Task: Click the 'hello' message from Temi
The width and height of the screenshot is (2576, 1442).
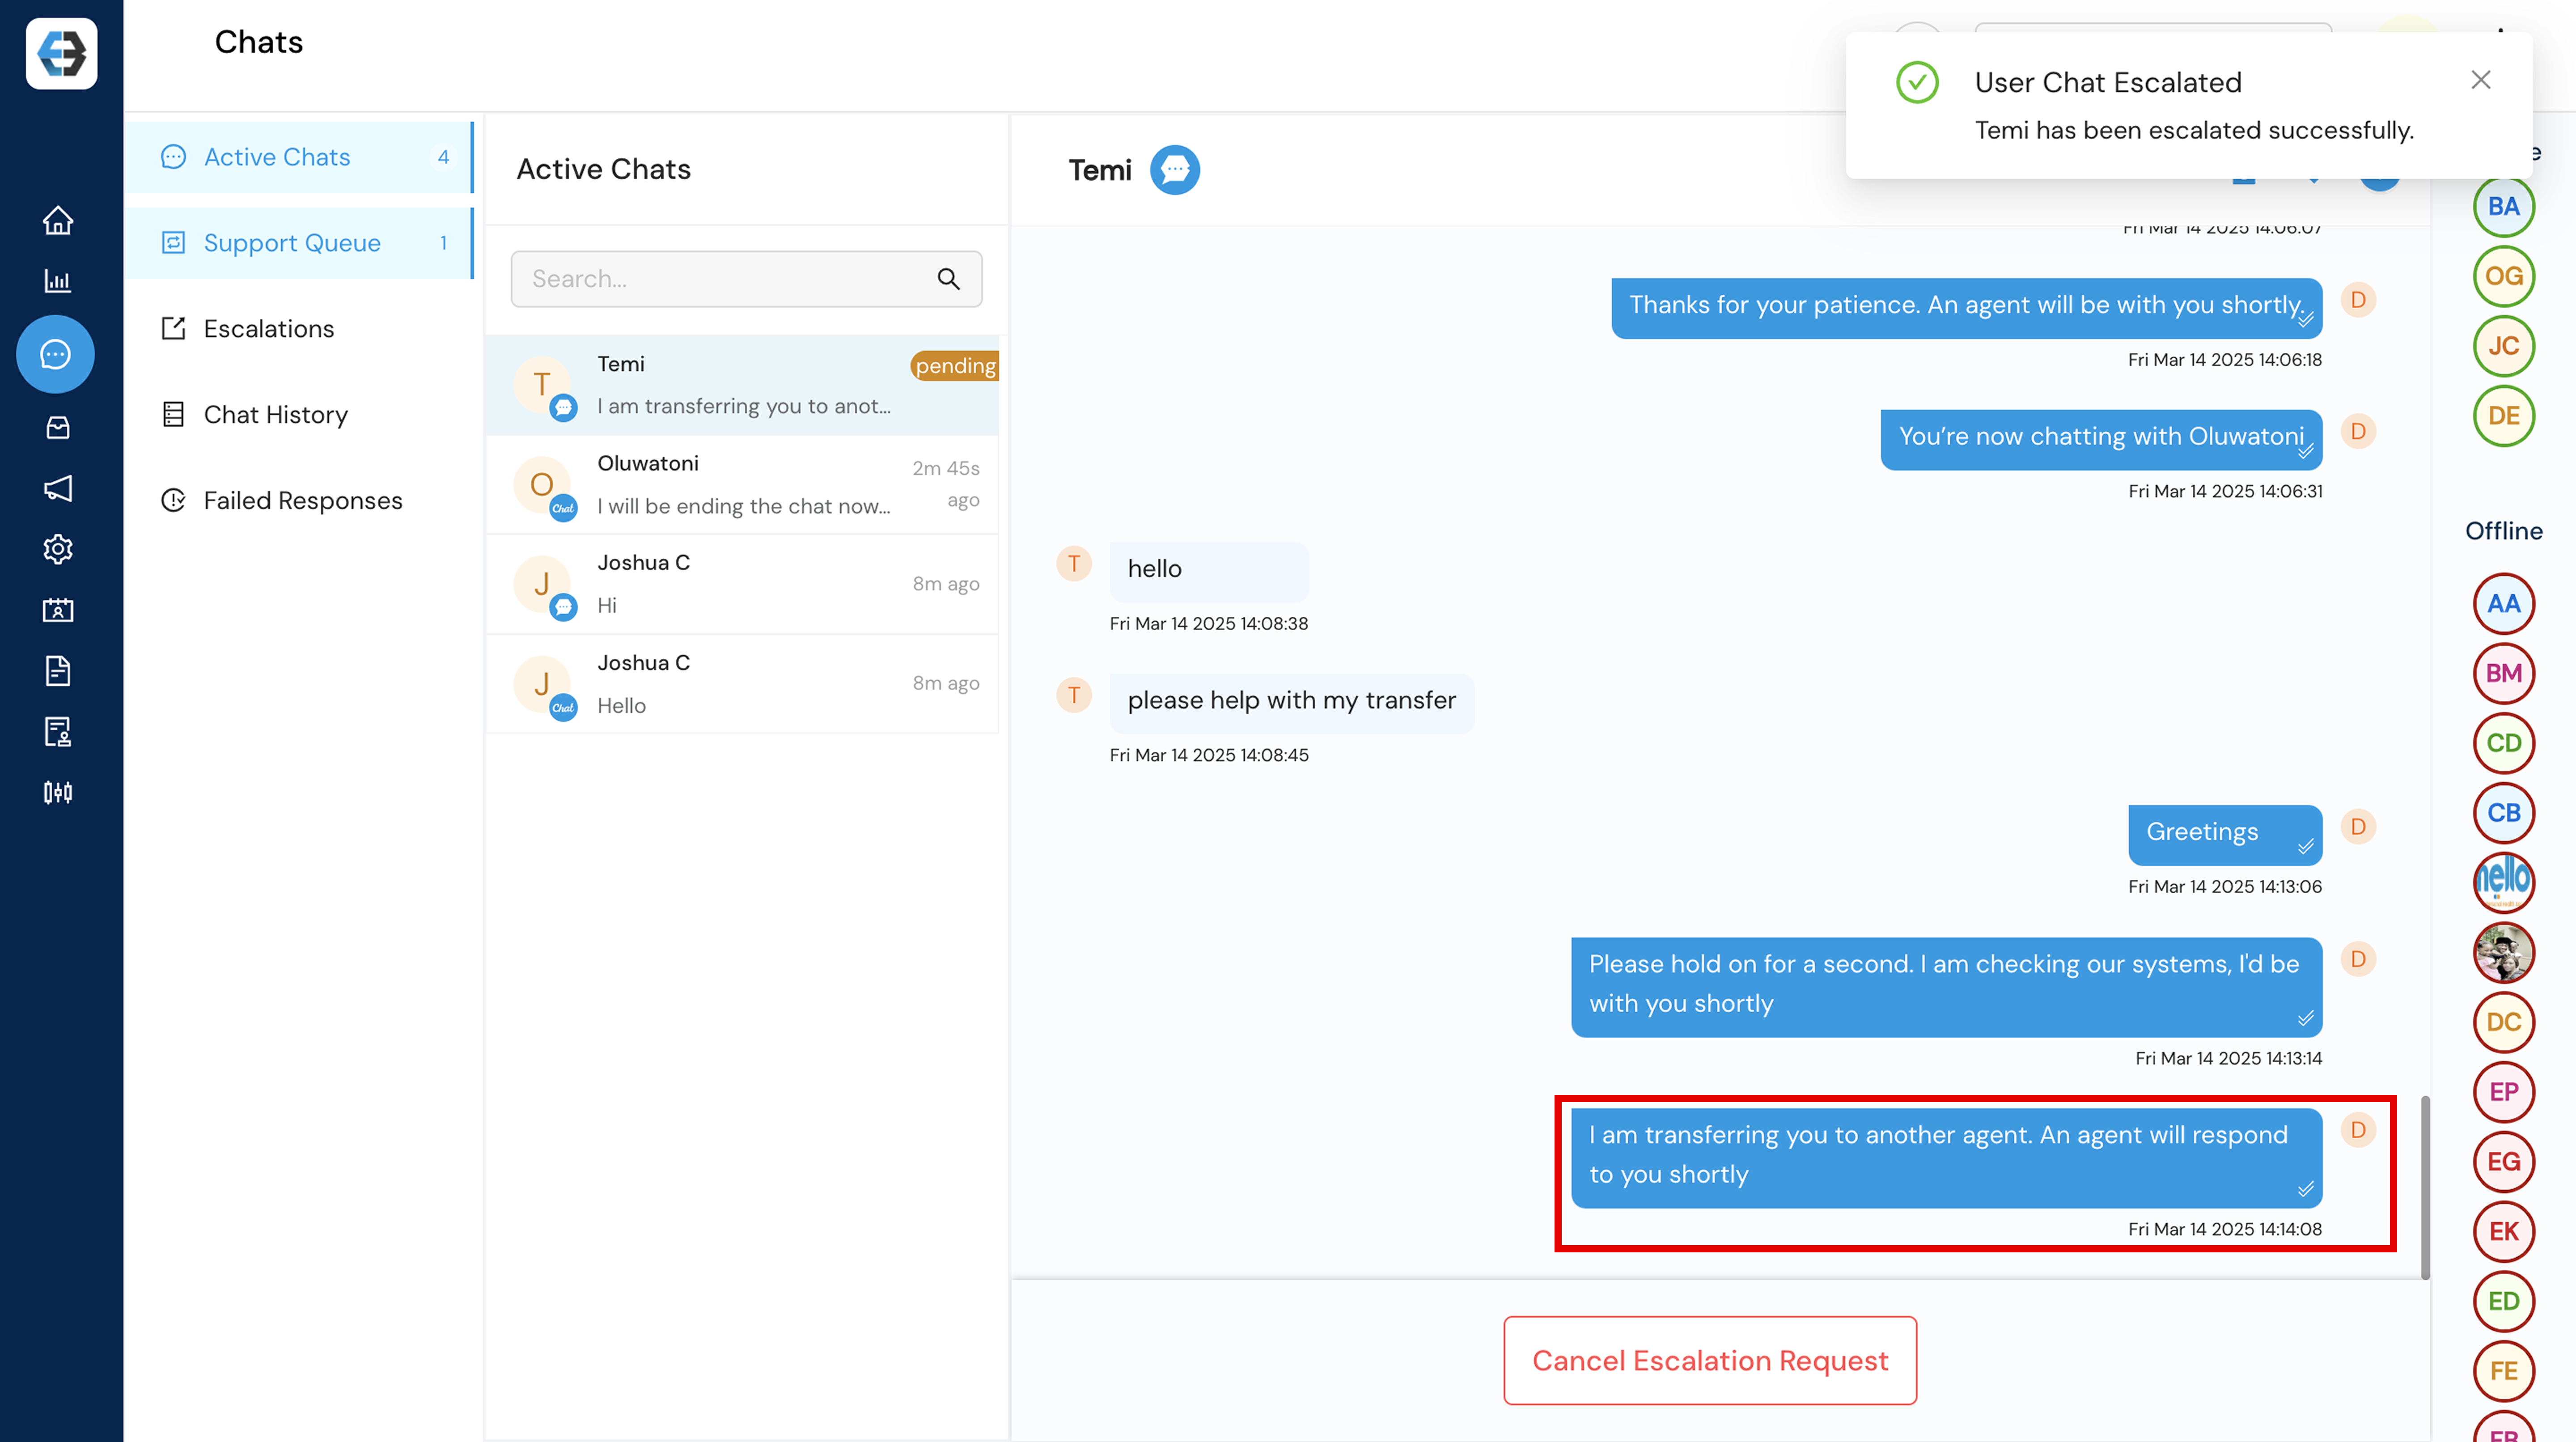Action: (x=1209, y=572)
